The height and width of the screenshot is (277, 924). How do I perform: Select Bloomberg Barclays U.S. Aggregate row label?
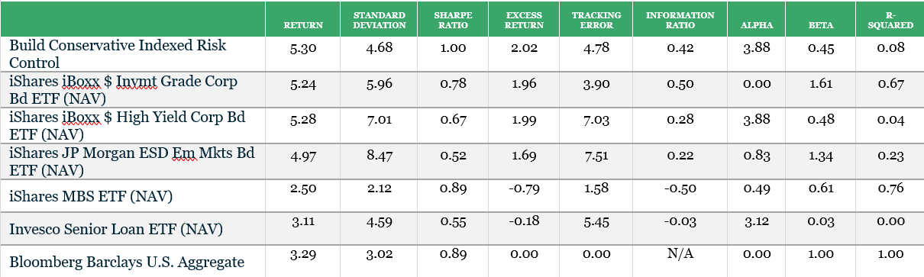[127, 263]
